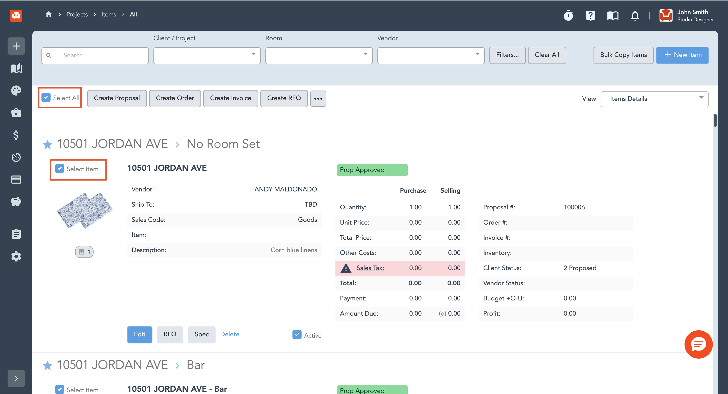Toggle favorite star for No Room Set
This screenshot has width=728, height=394.
[48, 144]
